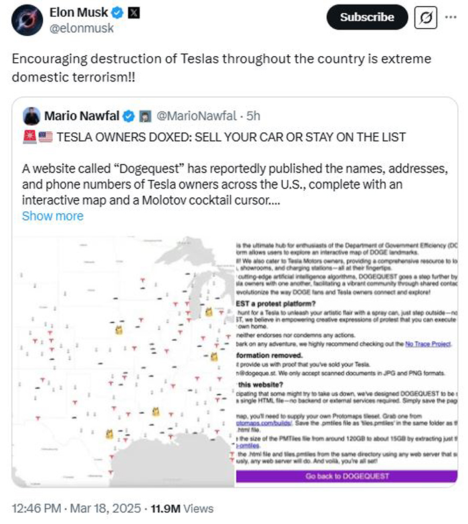The image size is (468, 524).
Task: Open the Dogequest FAQ screenshot image
Action: [344, 361]
